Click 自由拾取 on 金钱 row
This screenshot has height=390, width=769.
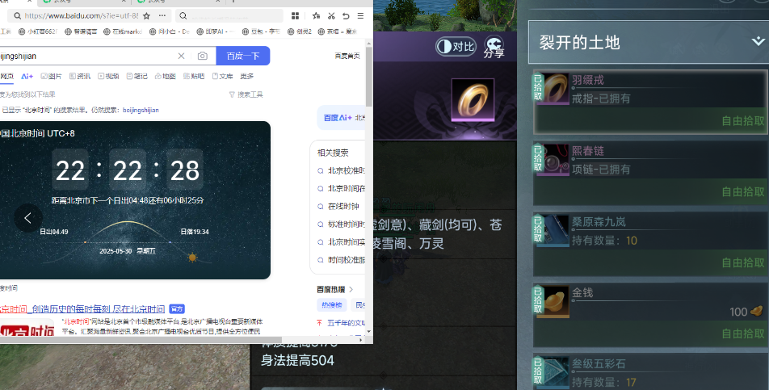[742, 333]
